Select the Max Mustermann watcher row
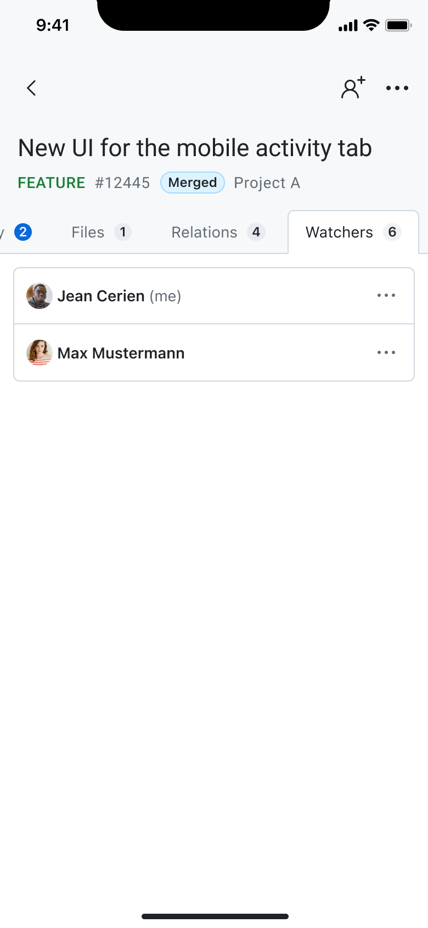Viewport: 428px width, 928px height. pyautogui.click(x=192, y=352)
